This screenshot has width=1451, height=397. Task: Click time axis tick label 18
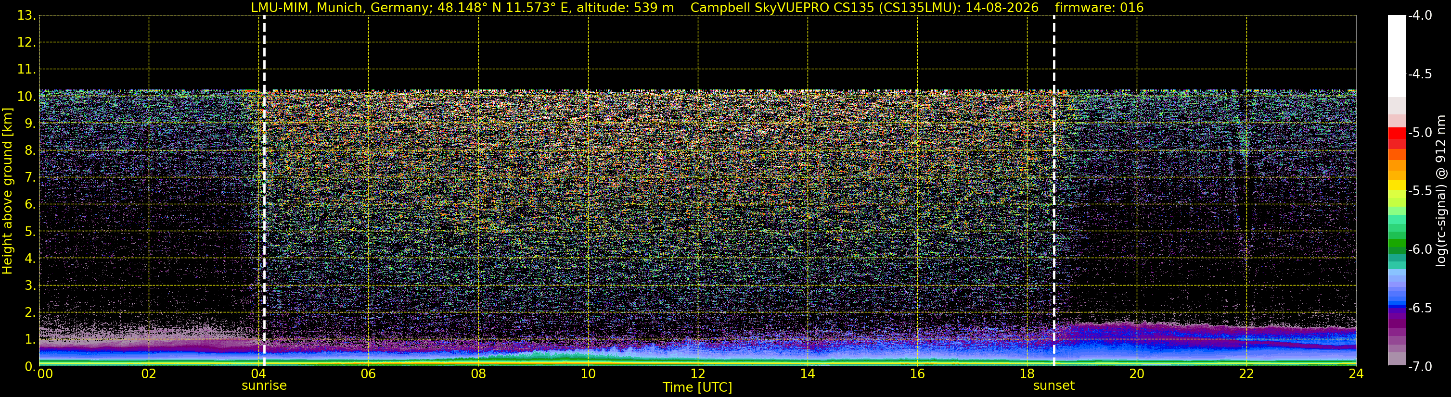pyautogui.click(x=1027, y=374)
